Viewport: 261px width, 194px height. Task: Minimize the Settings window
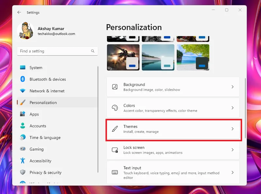pyautogui.click(x=213, y=10)
